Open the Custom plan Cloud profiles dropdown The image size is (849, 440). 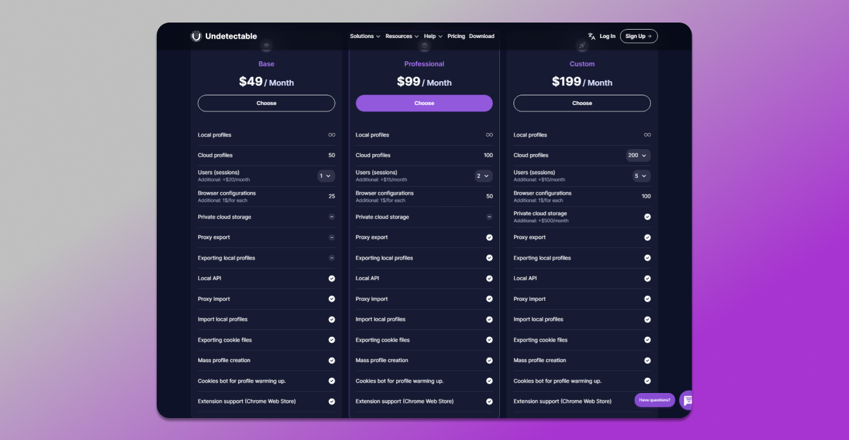638,155
